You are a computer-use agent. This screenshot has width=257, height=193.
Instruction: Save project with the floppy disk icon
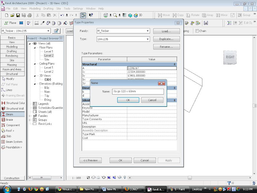click(x=18, y=15)
